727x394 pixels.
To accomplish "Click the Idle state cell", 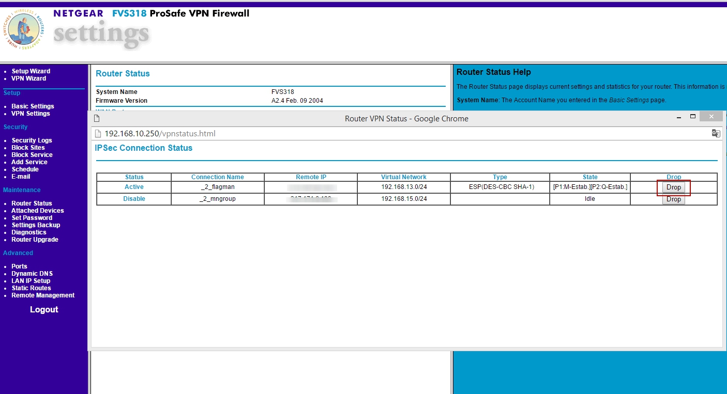I will click(x=590, y=199).
